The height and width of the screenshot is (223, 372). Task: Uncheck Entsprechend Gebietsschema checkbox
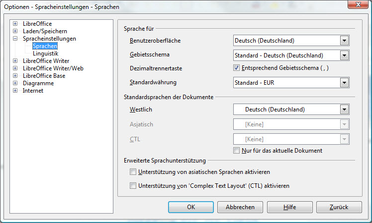click(x=236, y=68)
